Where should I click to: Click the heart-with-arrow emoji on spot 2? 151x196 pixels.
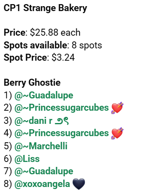[x=118, y=108]
